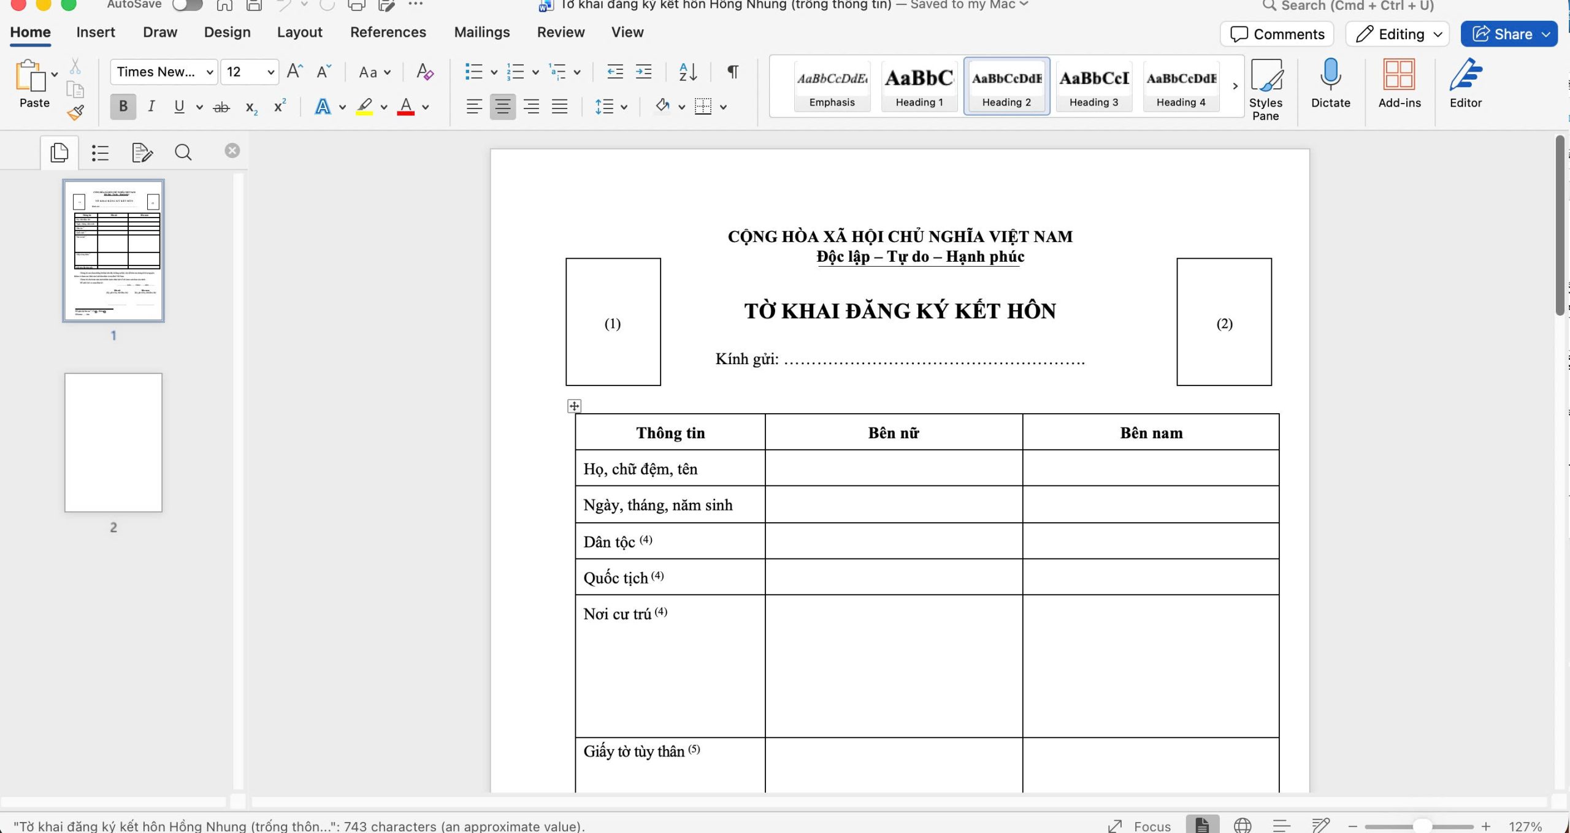
Task: Open the font name dropdown
Action: 210,72
